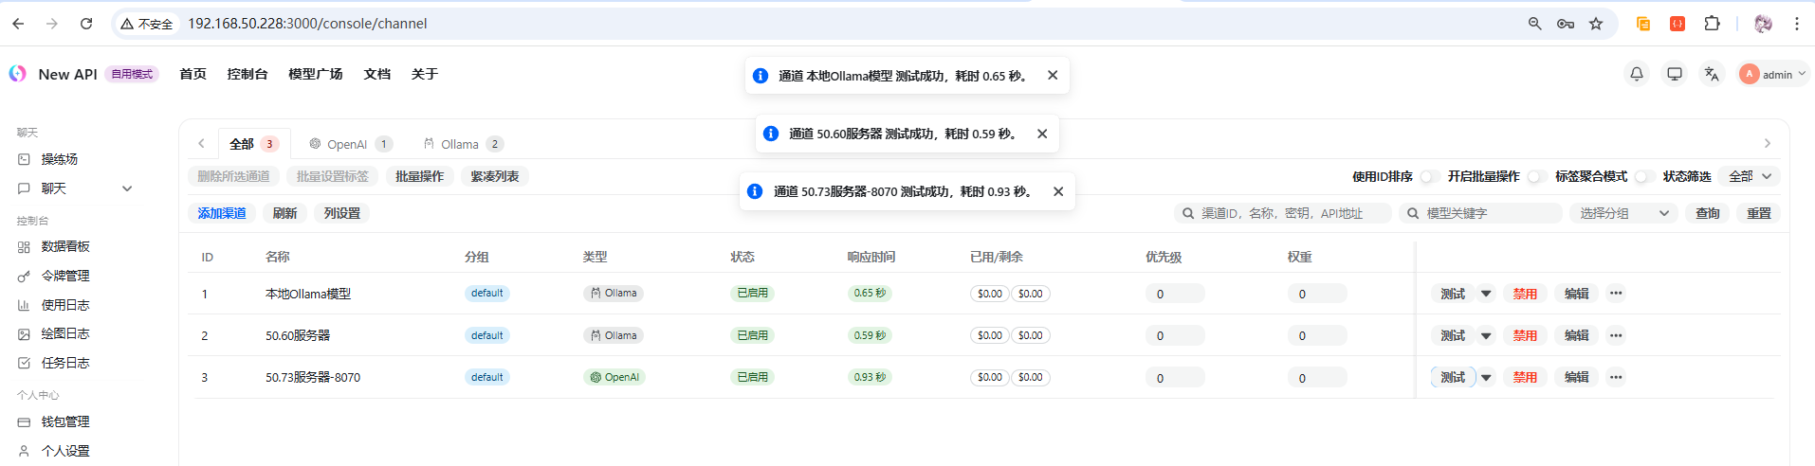Expand test dropdown arrow for 50.60服务器
1815x466 pixels.
[1486, 336]
